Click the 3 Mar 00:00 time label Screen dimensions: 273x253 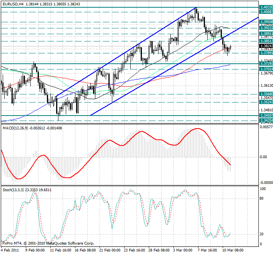pyautogui.click(x=183, y=250)
